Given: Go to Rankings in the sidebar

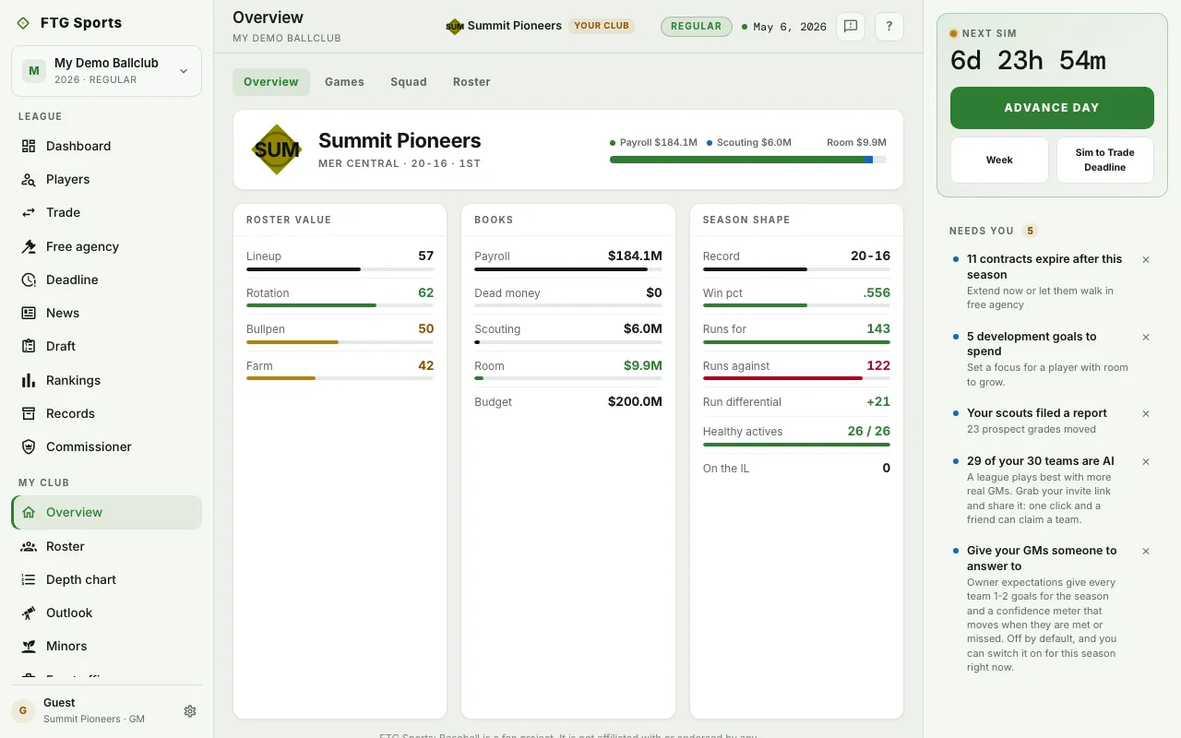Looking at the screenshot, I should pos(106,380).
